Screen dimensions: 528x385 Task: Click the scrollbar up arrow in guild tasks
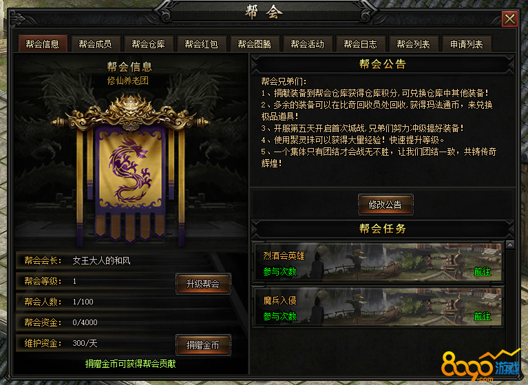click(510, 245)
